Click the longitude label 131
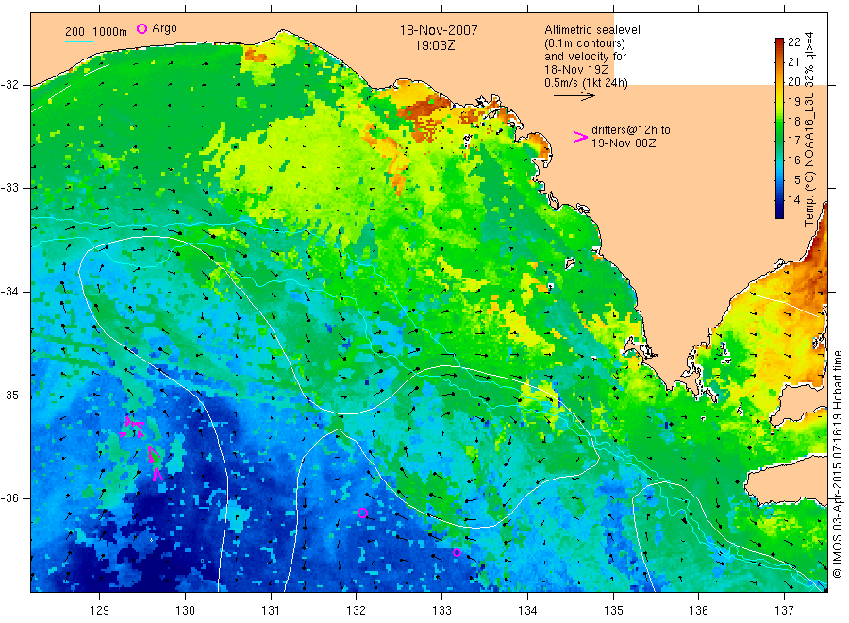The image size is (849, 623). point(271,611)
